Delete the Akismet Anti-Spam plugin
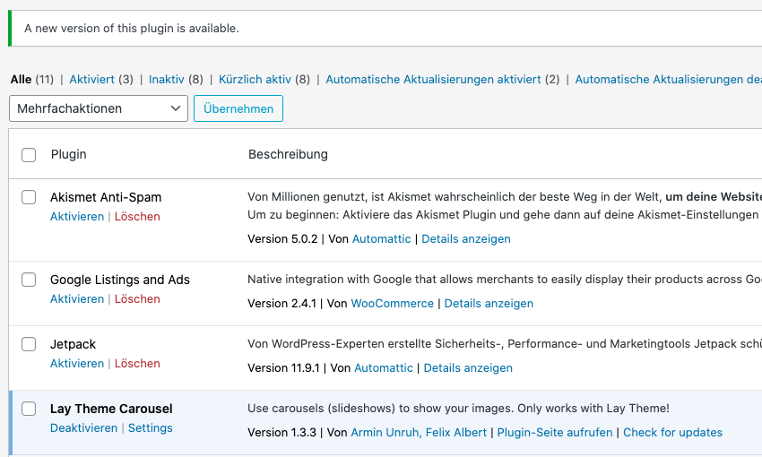The image size is (762, 457). click(137, 217)
